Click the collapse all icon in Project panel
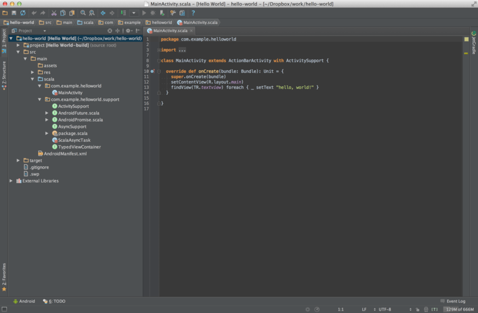The image size is (478, 313). click(117, 31)
